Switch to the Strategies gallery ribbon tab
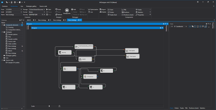 (31, 6)
